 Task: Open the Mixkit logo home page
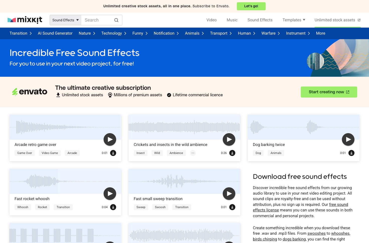(25, 20)
